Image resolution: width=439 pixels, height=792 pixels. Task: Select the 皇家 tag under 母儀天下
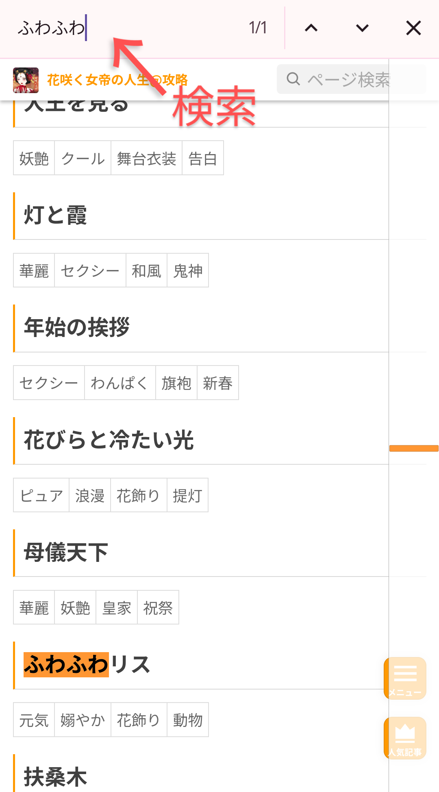click(x=117, y=608)
